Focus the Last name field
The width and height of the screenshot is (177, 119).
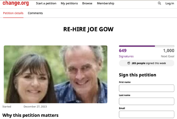(146, 101)
